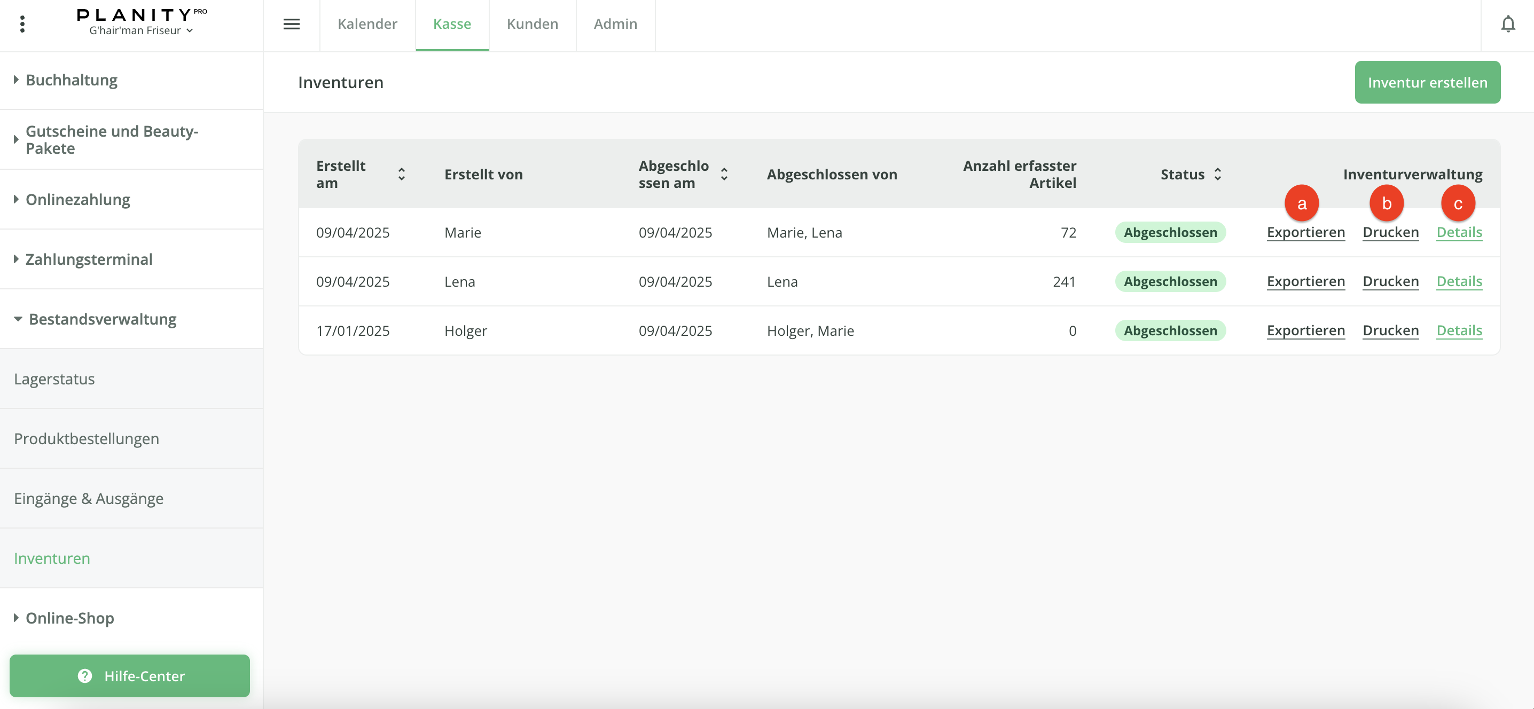Screen dimensions: 1534x709
Task: Switch to the Kunden tab
Action: click(533, 25)
